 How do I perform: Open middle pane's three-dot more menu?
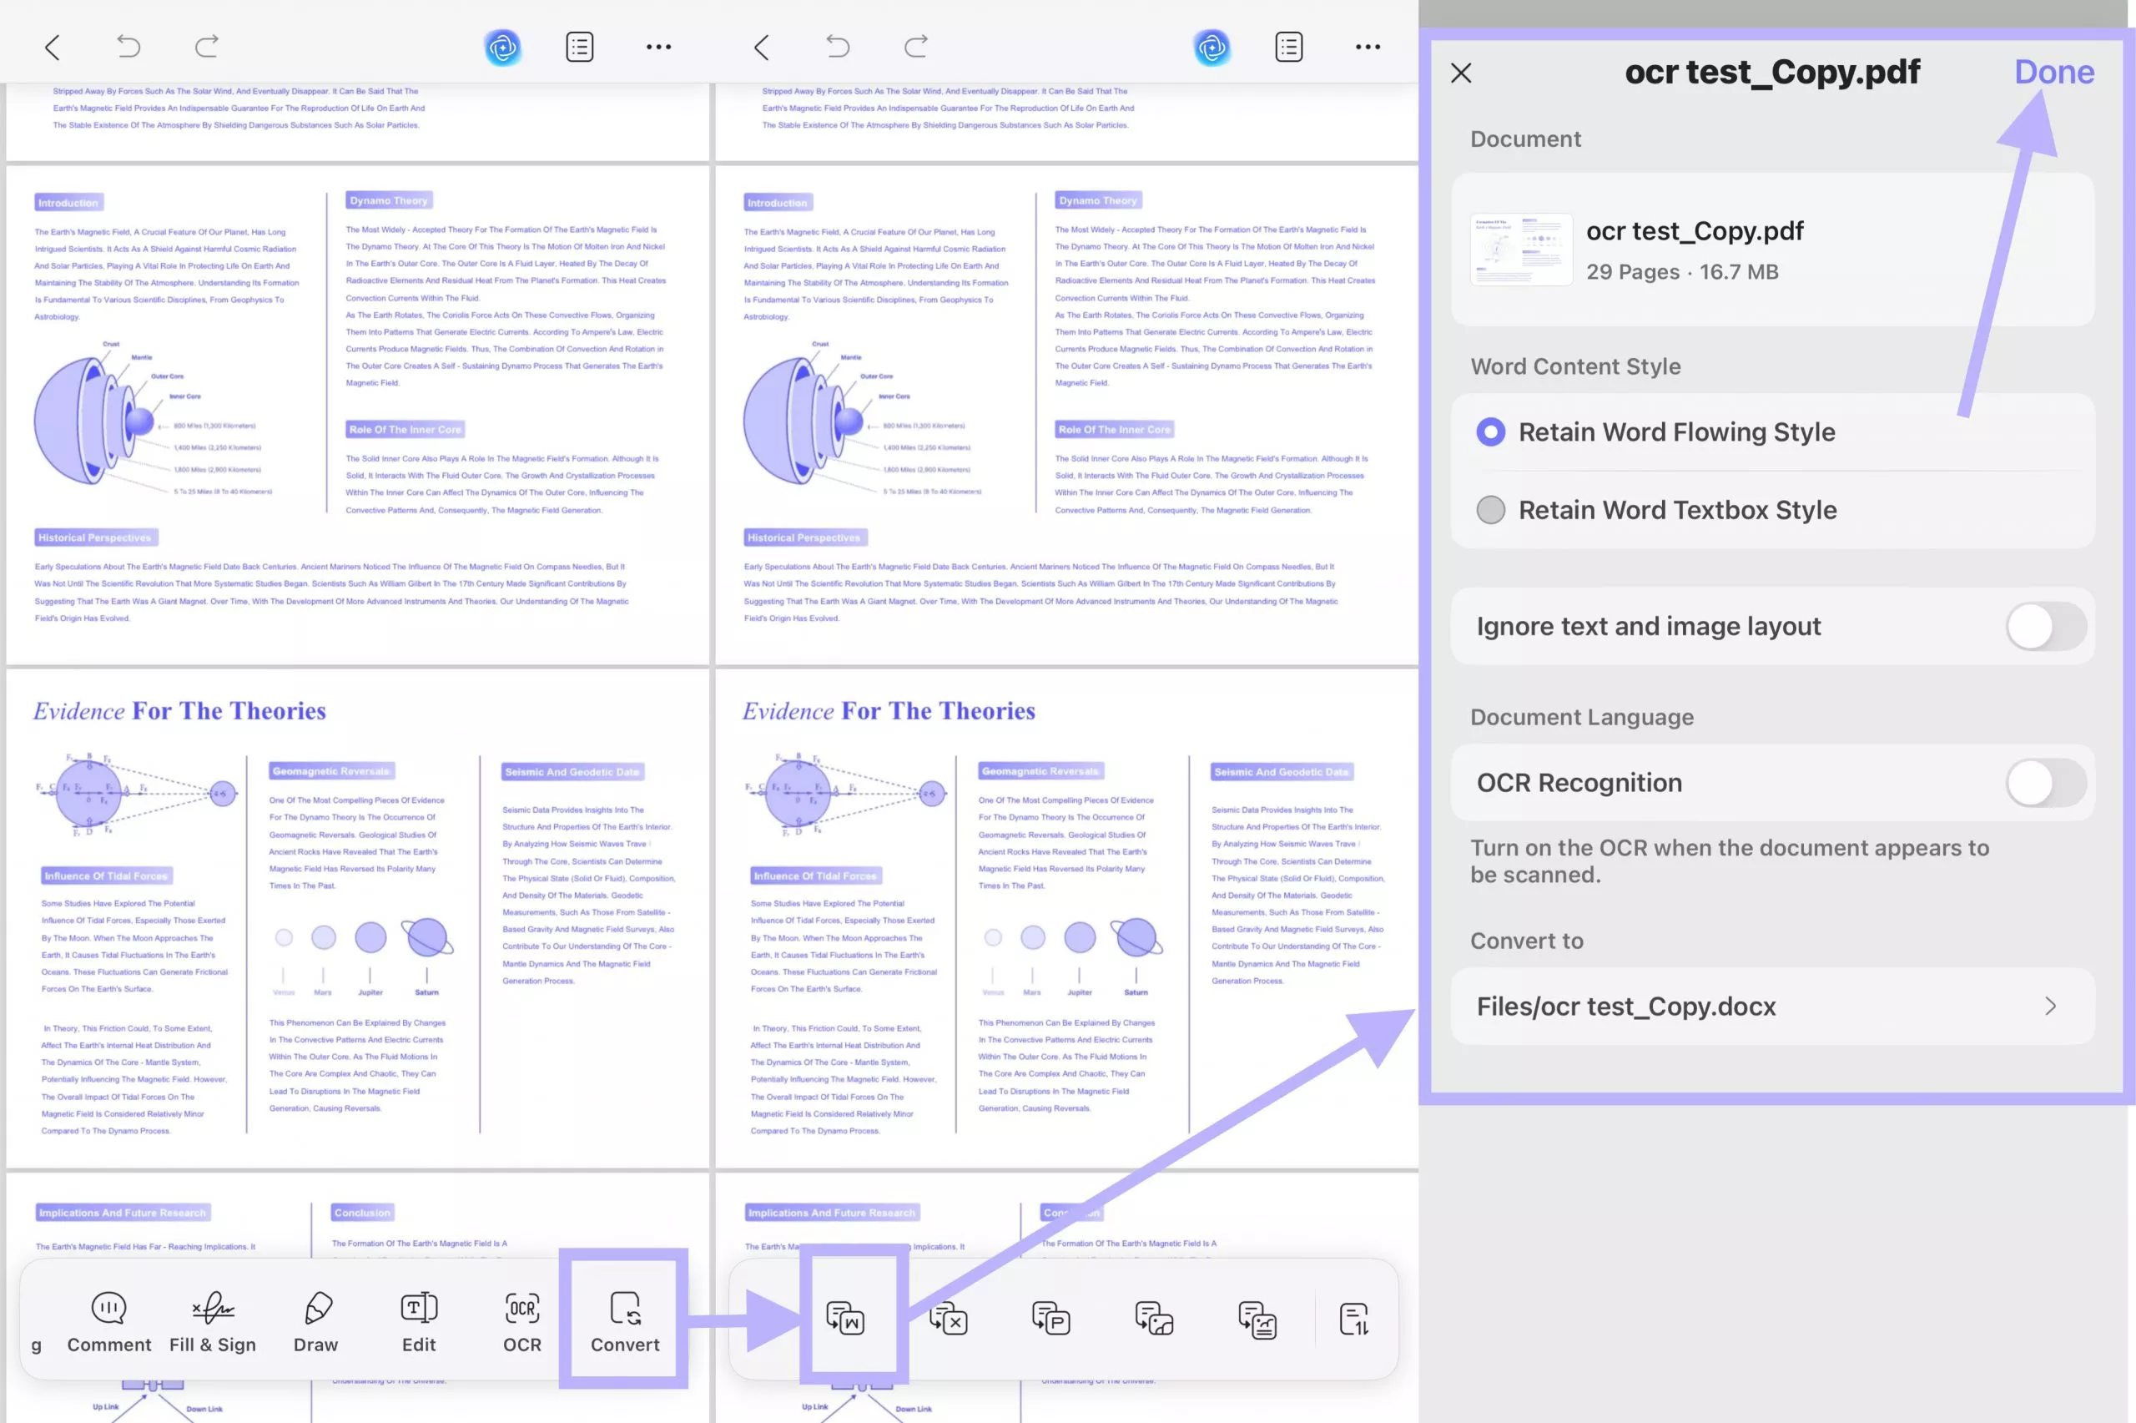point(1368,48)
